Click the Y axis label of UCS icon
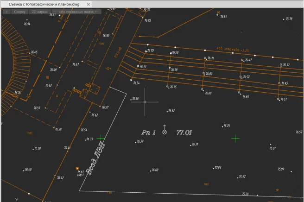Image resolution: width=304 pixels, height=202 pixels. click(x=17, y=199)
